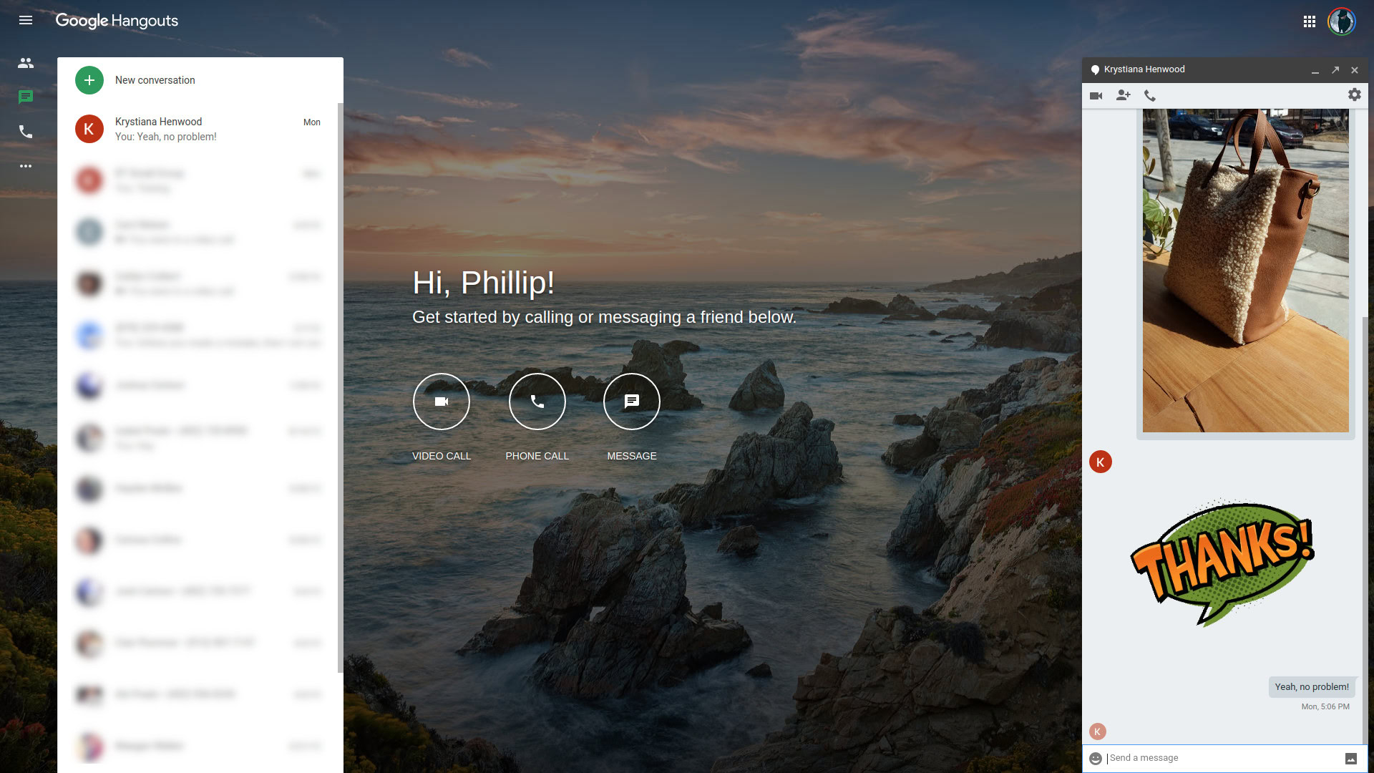Click the Krystiana Henwood conversation in sidebar

coord(200,130)
